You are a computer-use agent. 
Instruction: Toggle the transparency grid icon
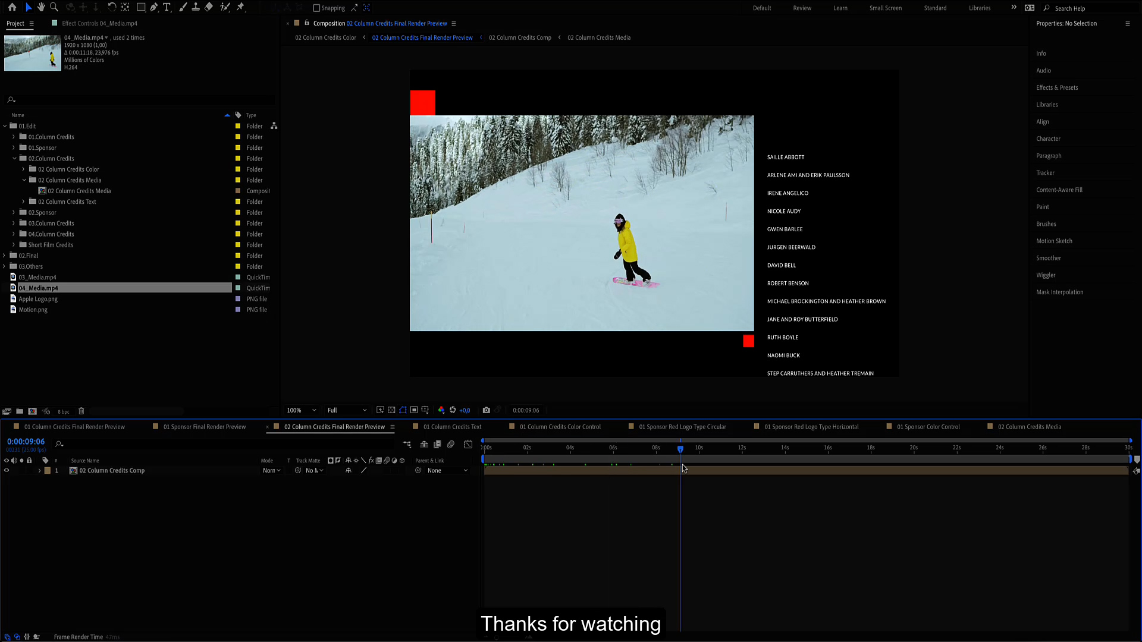click(x=391, y=410)
